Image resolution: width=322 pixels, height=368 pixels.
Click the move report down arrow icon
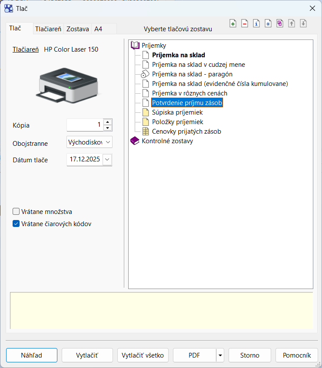[303, 24]
